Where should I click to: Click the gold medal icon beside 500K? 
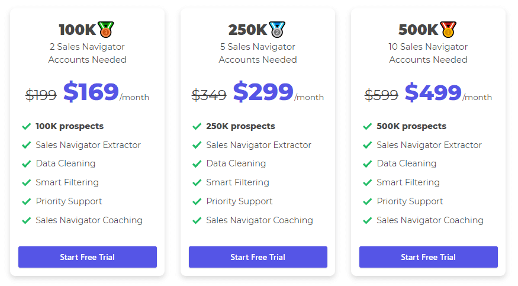tap(448, 30)
